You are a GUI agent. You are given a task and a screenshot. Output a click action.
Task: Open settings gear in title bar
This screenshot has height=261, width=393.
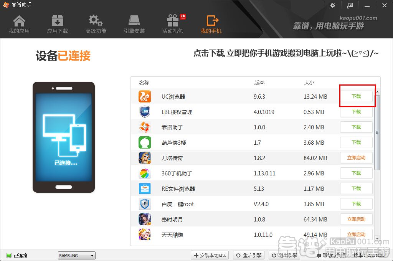coord(333,5)
